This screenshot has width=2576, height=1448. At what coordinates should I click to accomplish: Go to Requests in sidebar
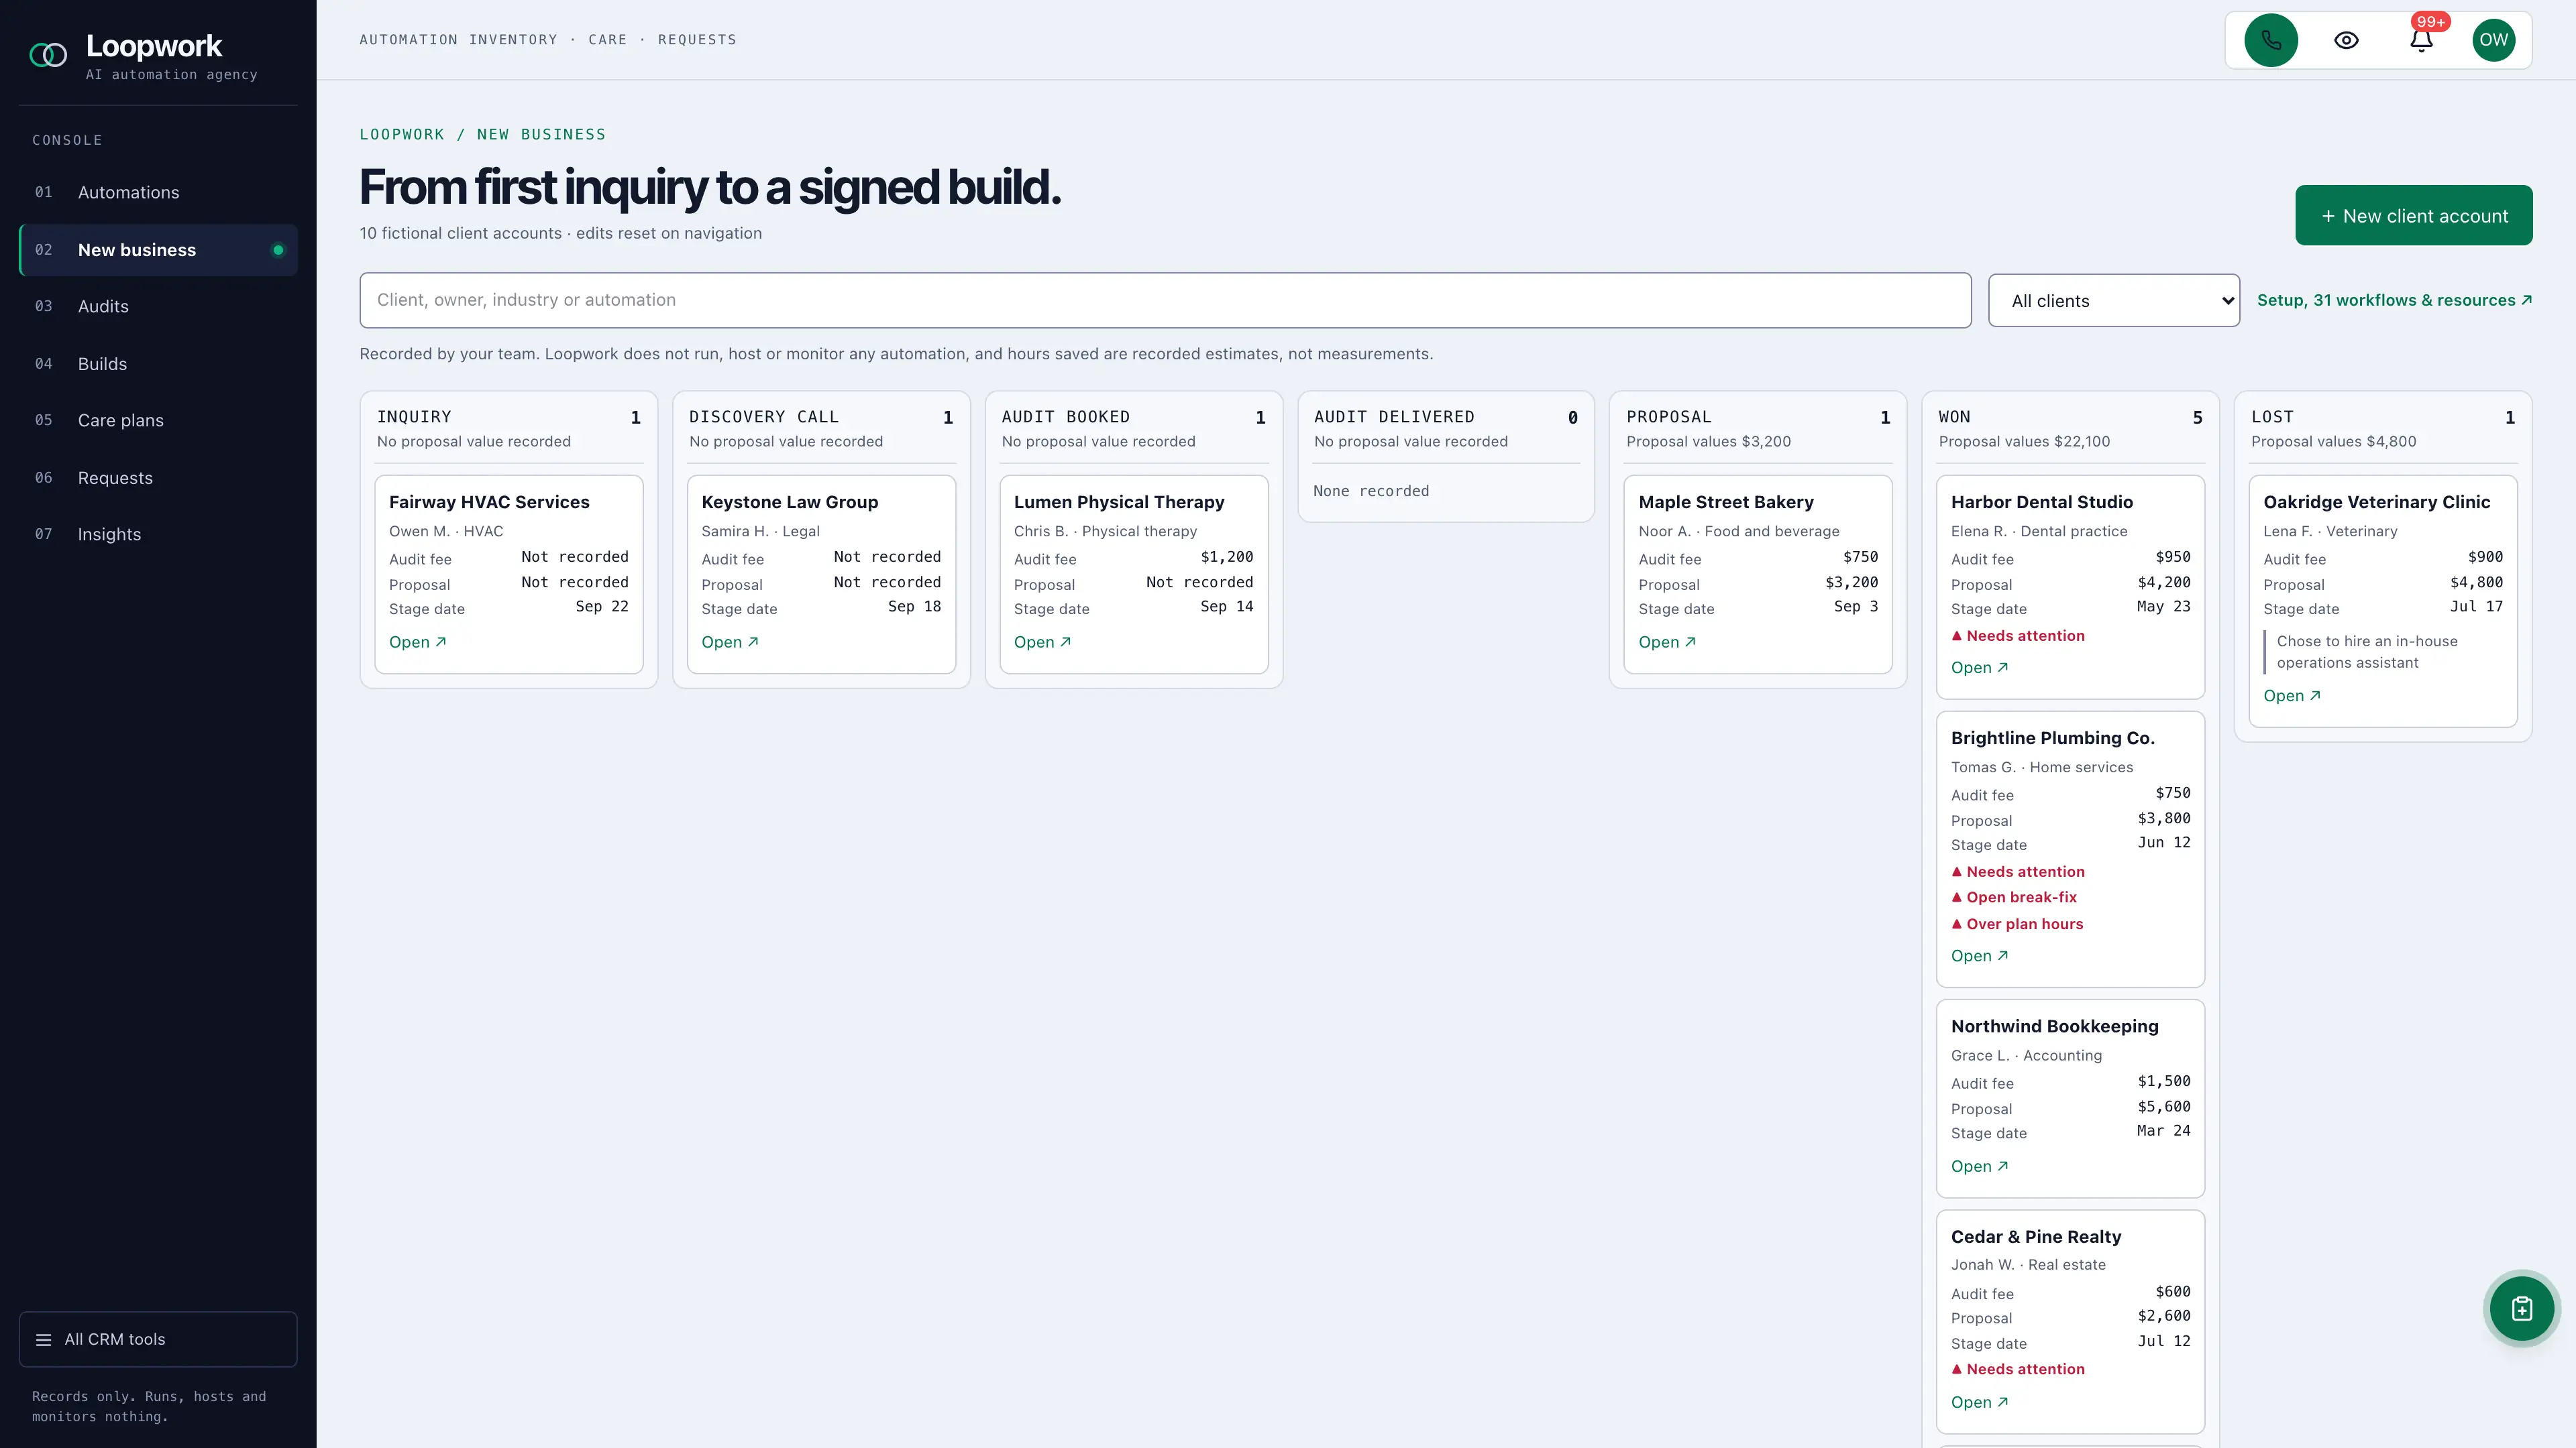pos(158,478)
